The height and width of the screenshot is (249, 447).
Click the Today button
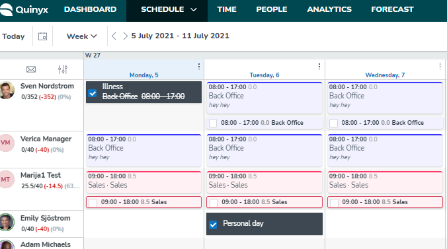(13, 36)
